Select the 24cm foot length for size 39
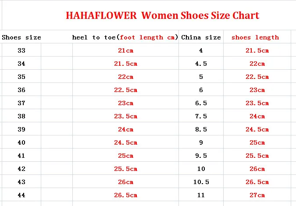Screen dimensions: 296x206 pos(125,129)
